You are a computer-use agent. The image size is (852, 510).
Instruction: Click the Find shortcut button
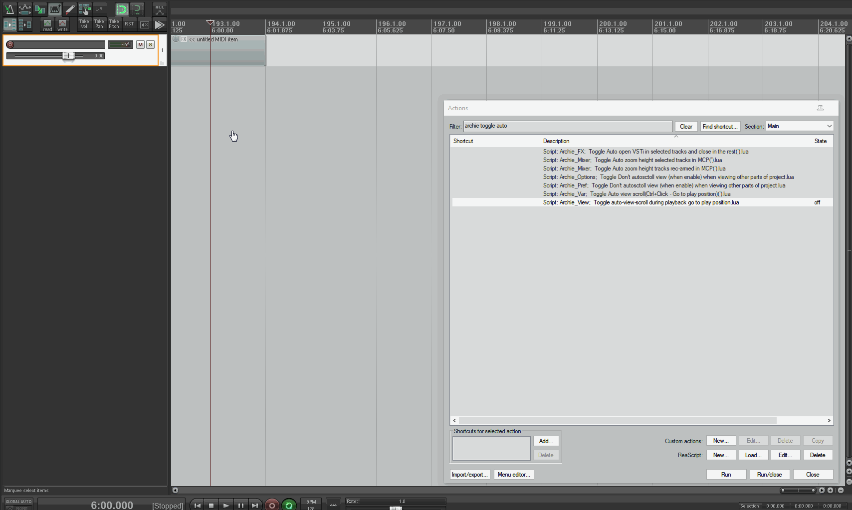coord(720,127)
